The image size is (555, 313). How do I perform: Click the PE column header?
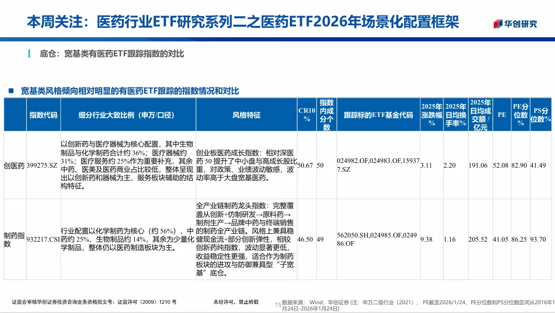click(502, 114)
